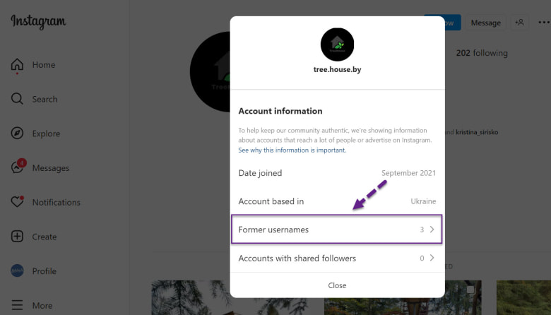The image size is (551, 315).
Task: Click the tree.house.by avatar in dialog
Action: tap(337, 45)
